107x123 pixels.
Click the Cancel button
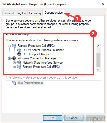click(x=74, y=118)
